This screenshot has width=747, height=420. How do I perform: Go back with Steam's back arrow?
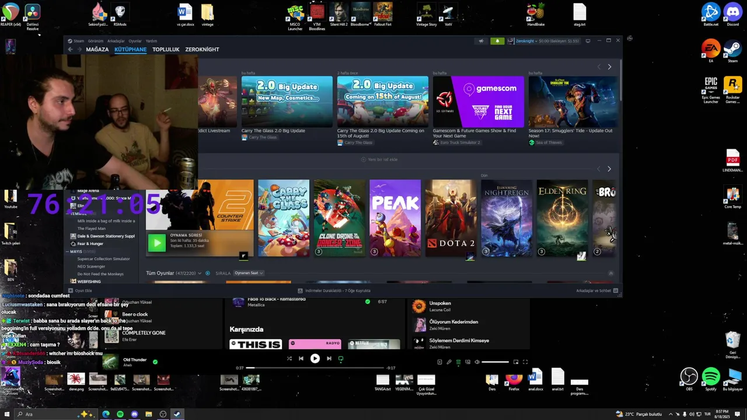click(x=70, y=50)
